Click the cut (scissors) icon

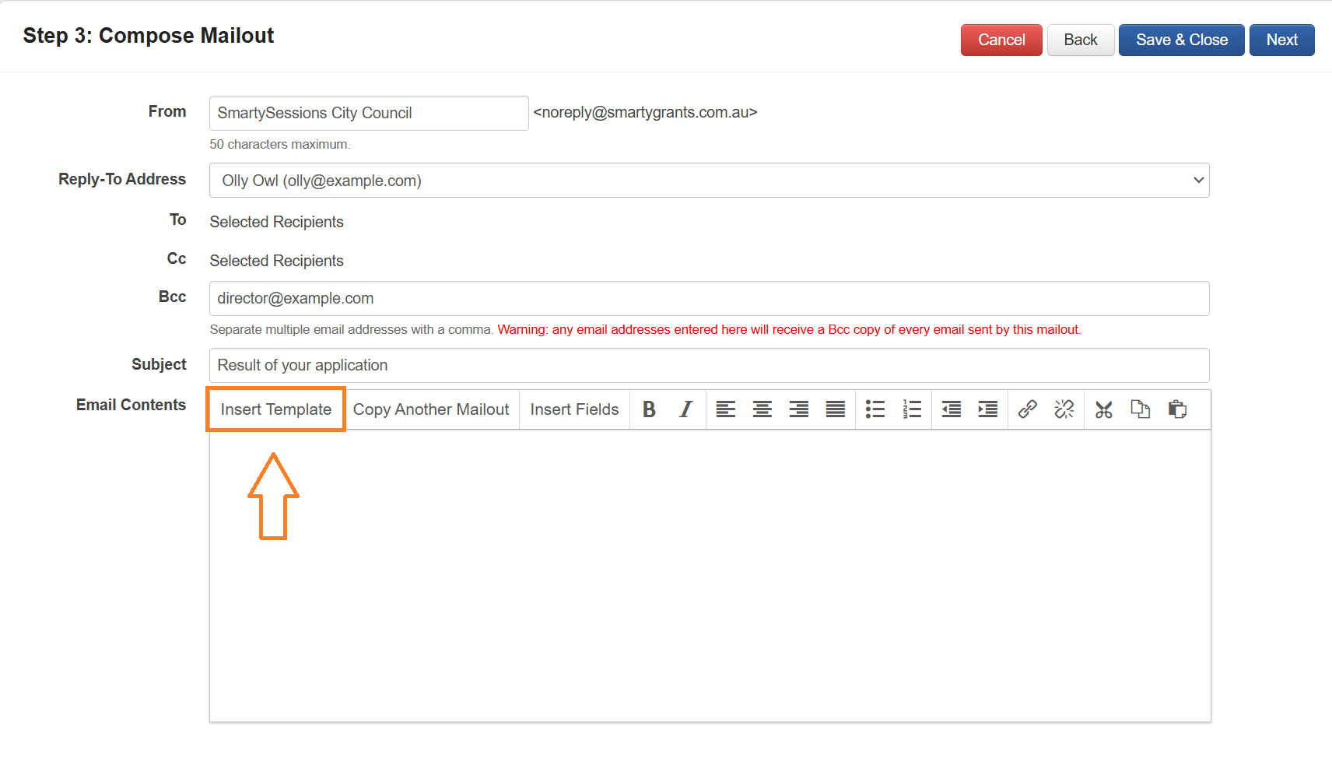tap(1103, 409)
